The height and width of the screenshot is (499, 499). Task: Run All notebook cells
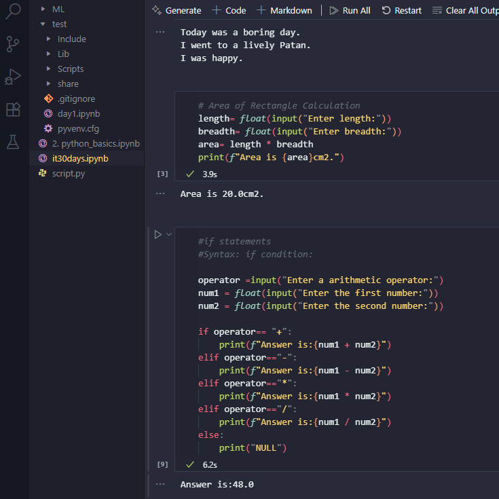tap(350, 10)
